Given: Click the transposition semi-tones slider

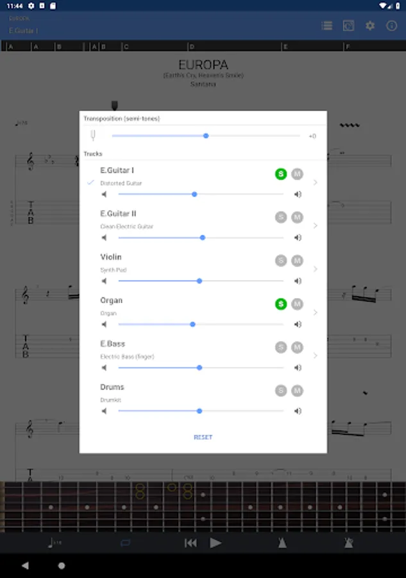Looking at the screenshot, I should pyautogui.click(x=206, y=136).
